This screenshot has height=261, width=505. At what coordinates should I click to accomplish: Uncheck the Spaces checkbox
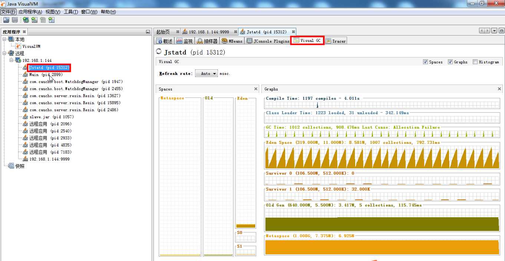425,62
